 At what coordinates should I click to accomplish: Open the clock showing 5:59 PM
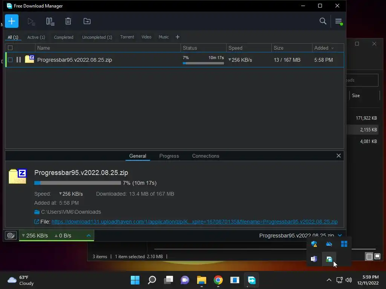point(368,280)
